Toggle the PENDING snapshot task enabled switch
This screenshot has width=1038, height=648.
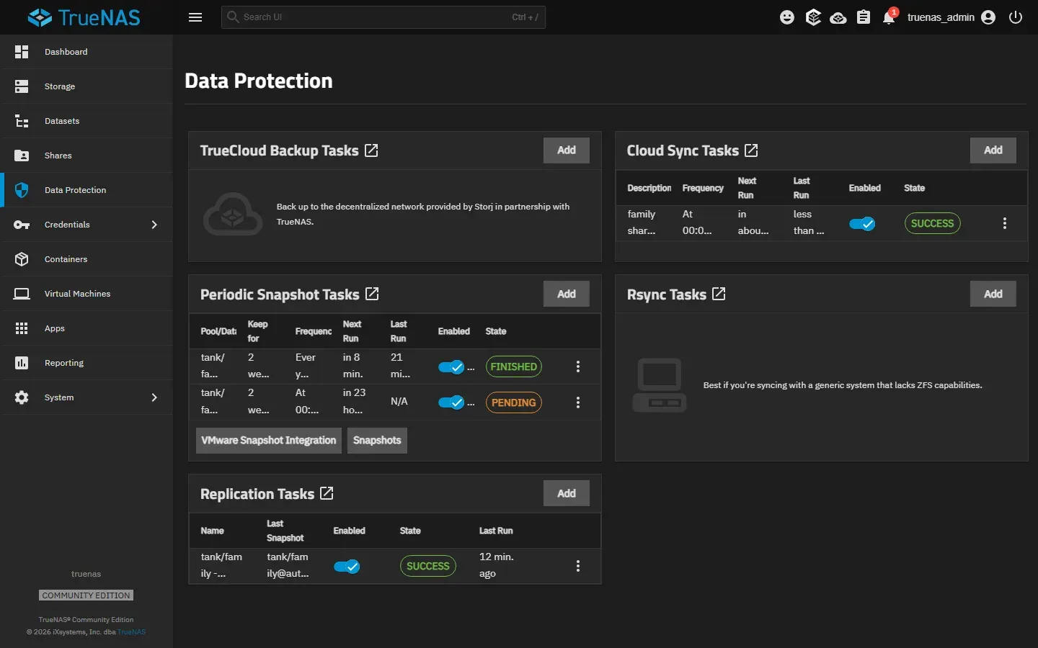[x=451, y=402]
